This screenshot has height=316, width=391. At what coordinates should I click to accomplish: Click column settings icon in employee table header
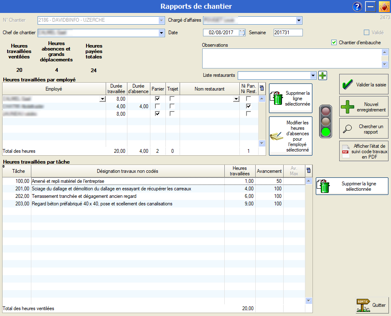(262, 88)
